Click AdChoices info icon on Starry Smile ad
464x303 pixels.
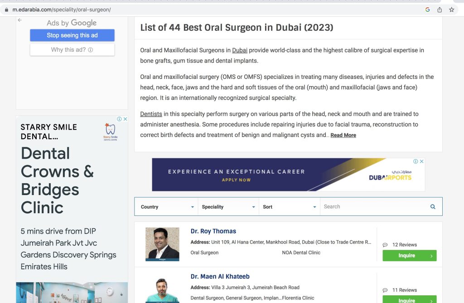(x=119, y=119)
